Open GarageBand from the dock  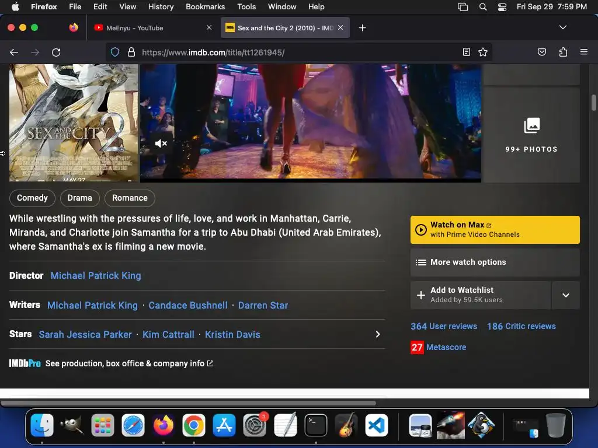[x=346, y=425]
